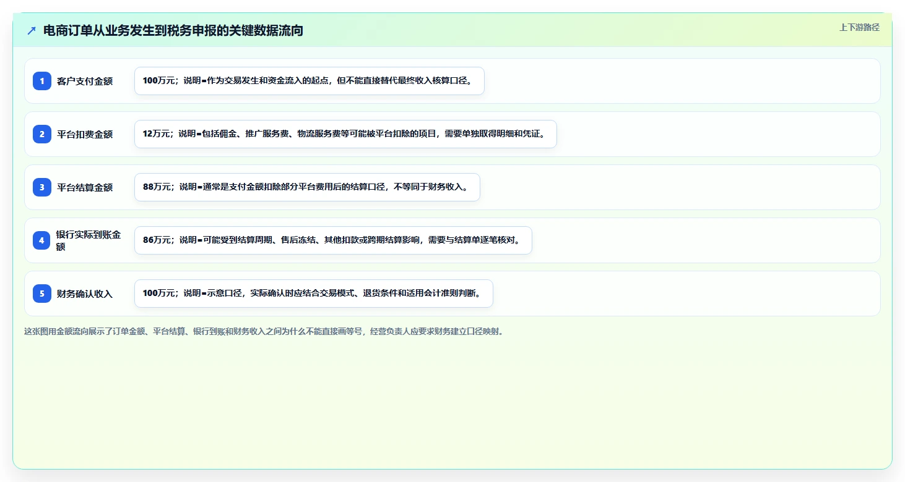Click the 客户支付金额 description box starting 100万元

(310, 81)
